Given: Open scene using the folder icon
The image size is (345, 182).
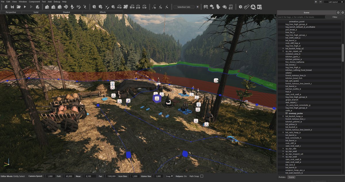Looking at the screenshot, I should click(18, 7).
